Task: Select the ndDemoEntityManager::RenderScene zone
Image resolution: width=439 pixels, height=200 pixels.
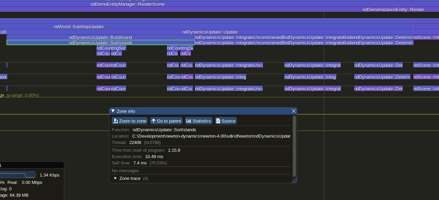Action: [x=128, y=4]
